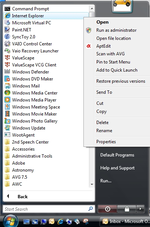Click the Windows Movie Maker icon

[x=7, y=114]
